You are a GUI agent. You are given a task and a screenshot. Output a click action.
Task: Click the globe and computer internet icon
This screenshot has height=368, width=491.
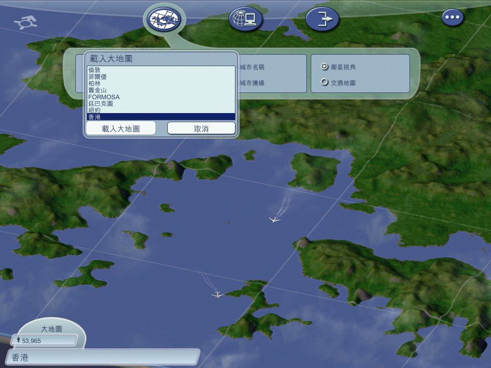pyautogui.click(x=245, y=19)
